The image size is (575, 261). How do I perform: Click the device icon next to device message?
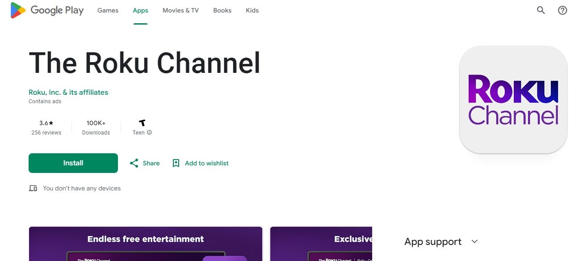[x=33, y=188]
